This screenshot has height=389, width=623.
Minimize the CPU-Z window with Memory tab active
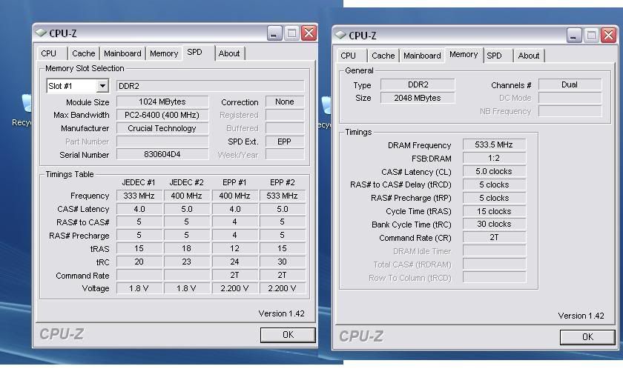point(574,35)
